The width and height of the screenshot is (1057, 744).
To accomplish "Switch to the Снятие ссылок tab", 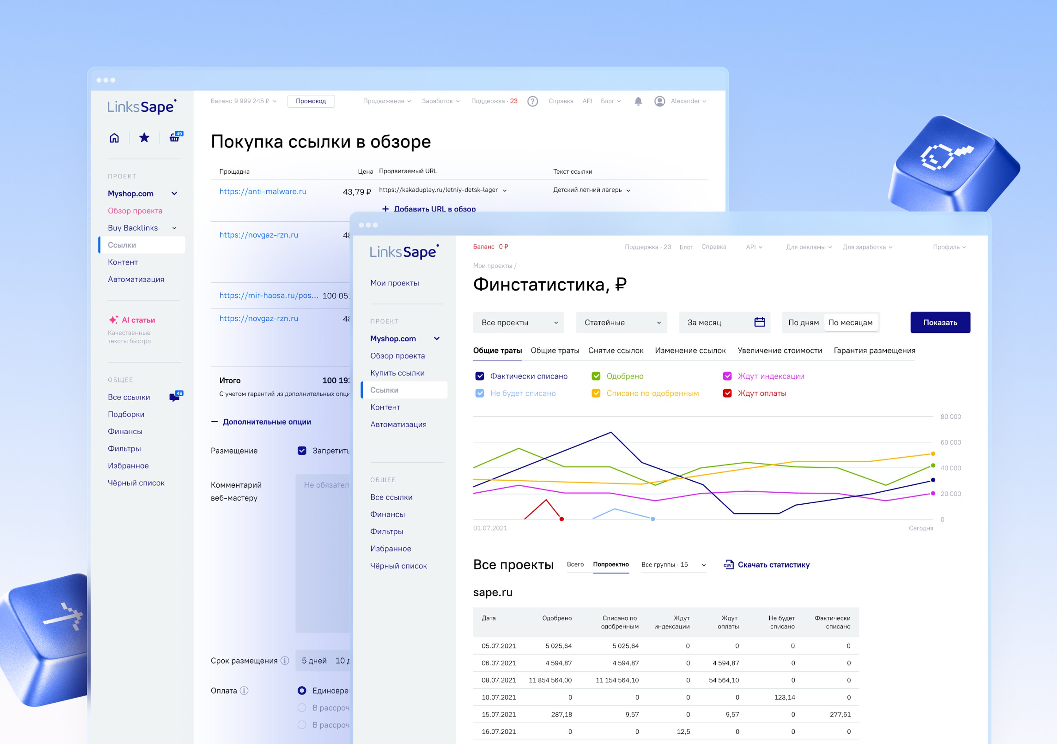I will pyautogui.click(x=616, y=351).
